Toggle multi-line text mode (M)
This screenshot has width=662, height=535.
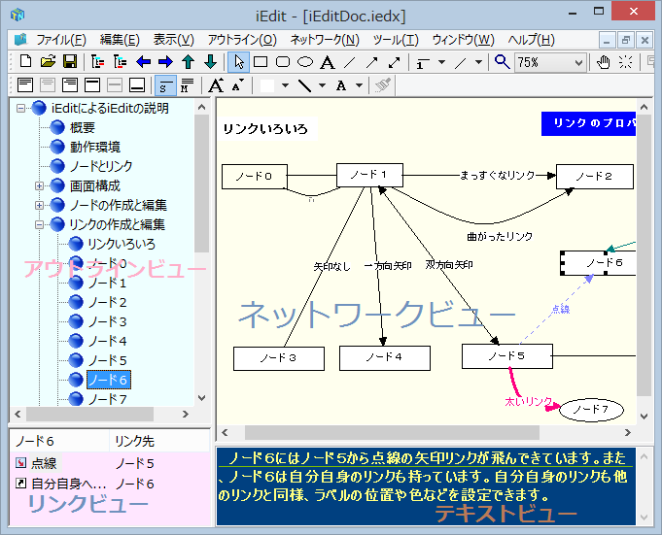187,85
